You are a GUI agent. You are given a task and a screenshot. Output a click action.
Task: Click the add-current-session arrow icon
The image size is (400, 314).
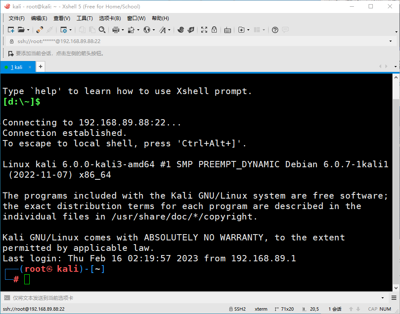(x=11, y=54)
